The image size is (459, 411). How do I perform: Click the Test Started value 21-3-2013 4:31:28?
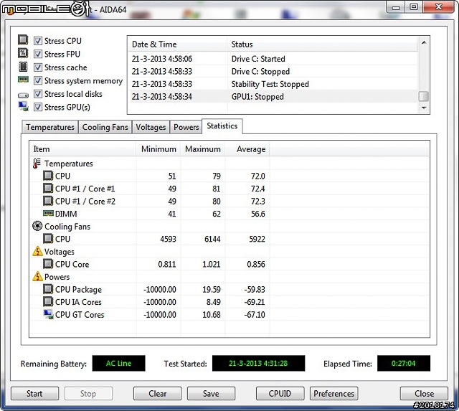tap(258, 363)
